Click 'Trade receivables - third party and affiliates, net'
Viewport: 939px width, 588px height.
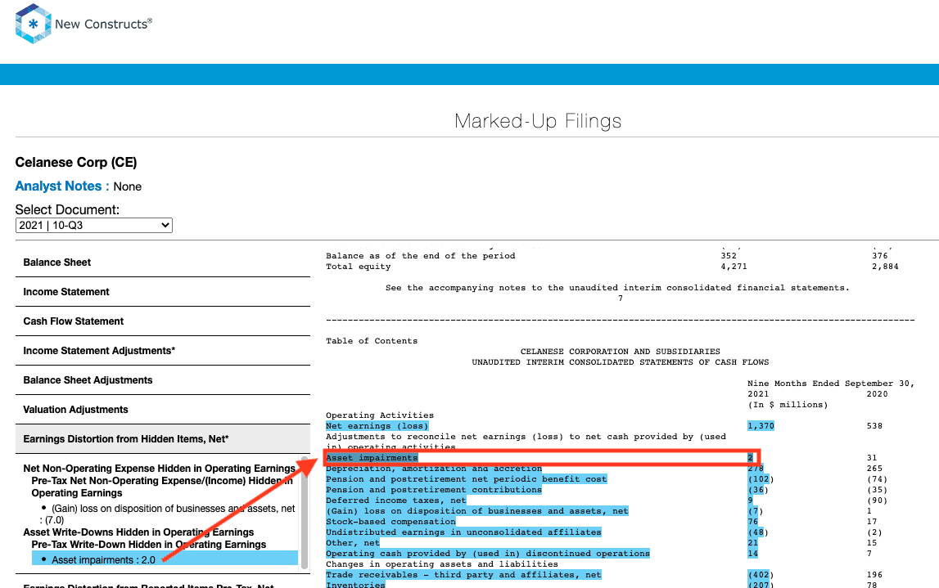pyautogui.click(x=463, y=575)
